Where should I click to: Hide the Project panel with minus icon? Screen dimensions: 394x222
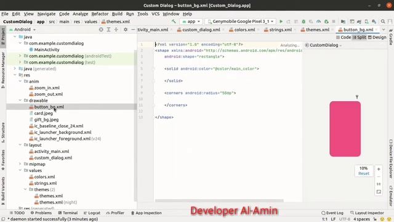[x=133, y=30]
